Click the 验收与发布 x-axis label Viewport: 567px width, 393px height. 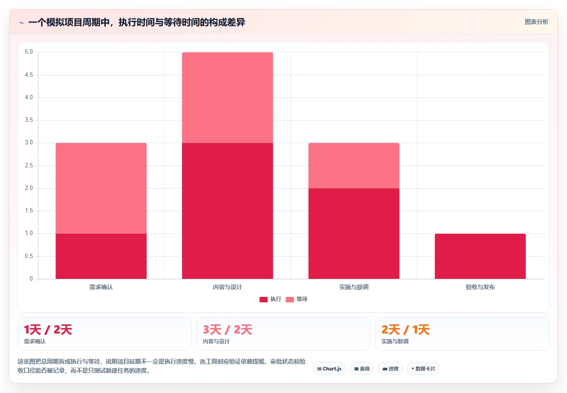[x=480, y=287]
